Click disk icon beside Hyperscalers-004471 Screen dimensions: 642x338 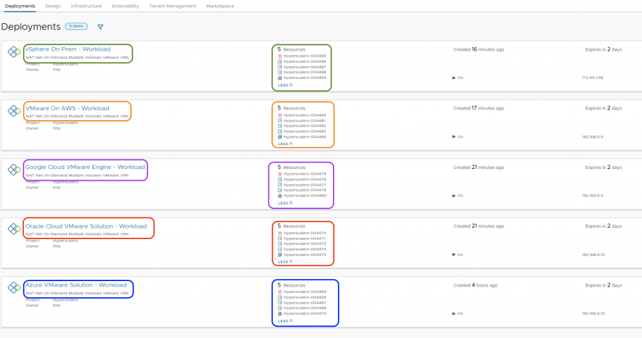point(280,238)
